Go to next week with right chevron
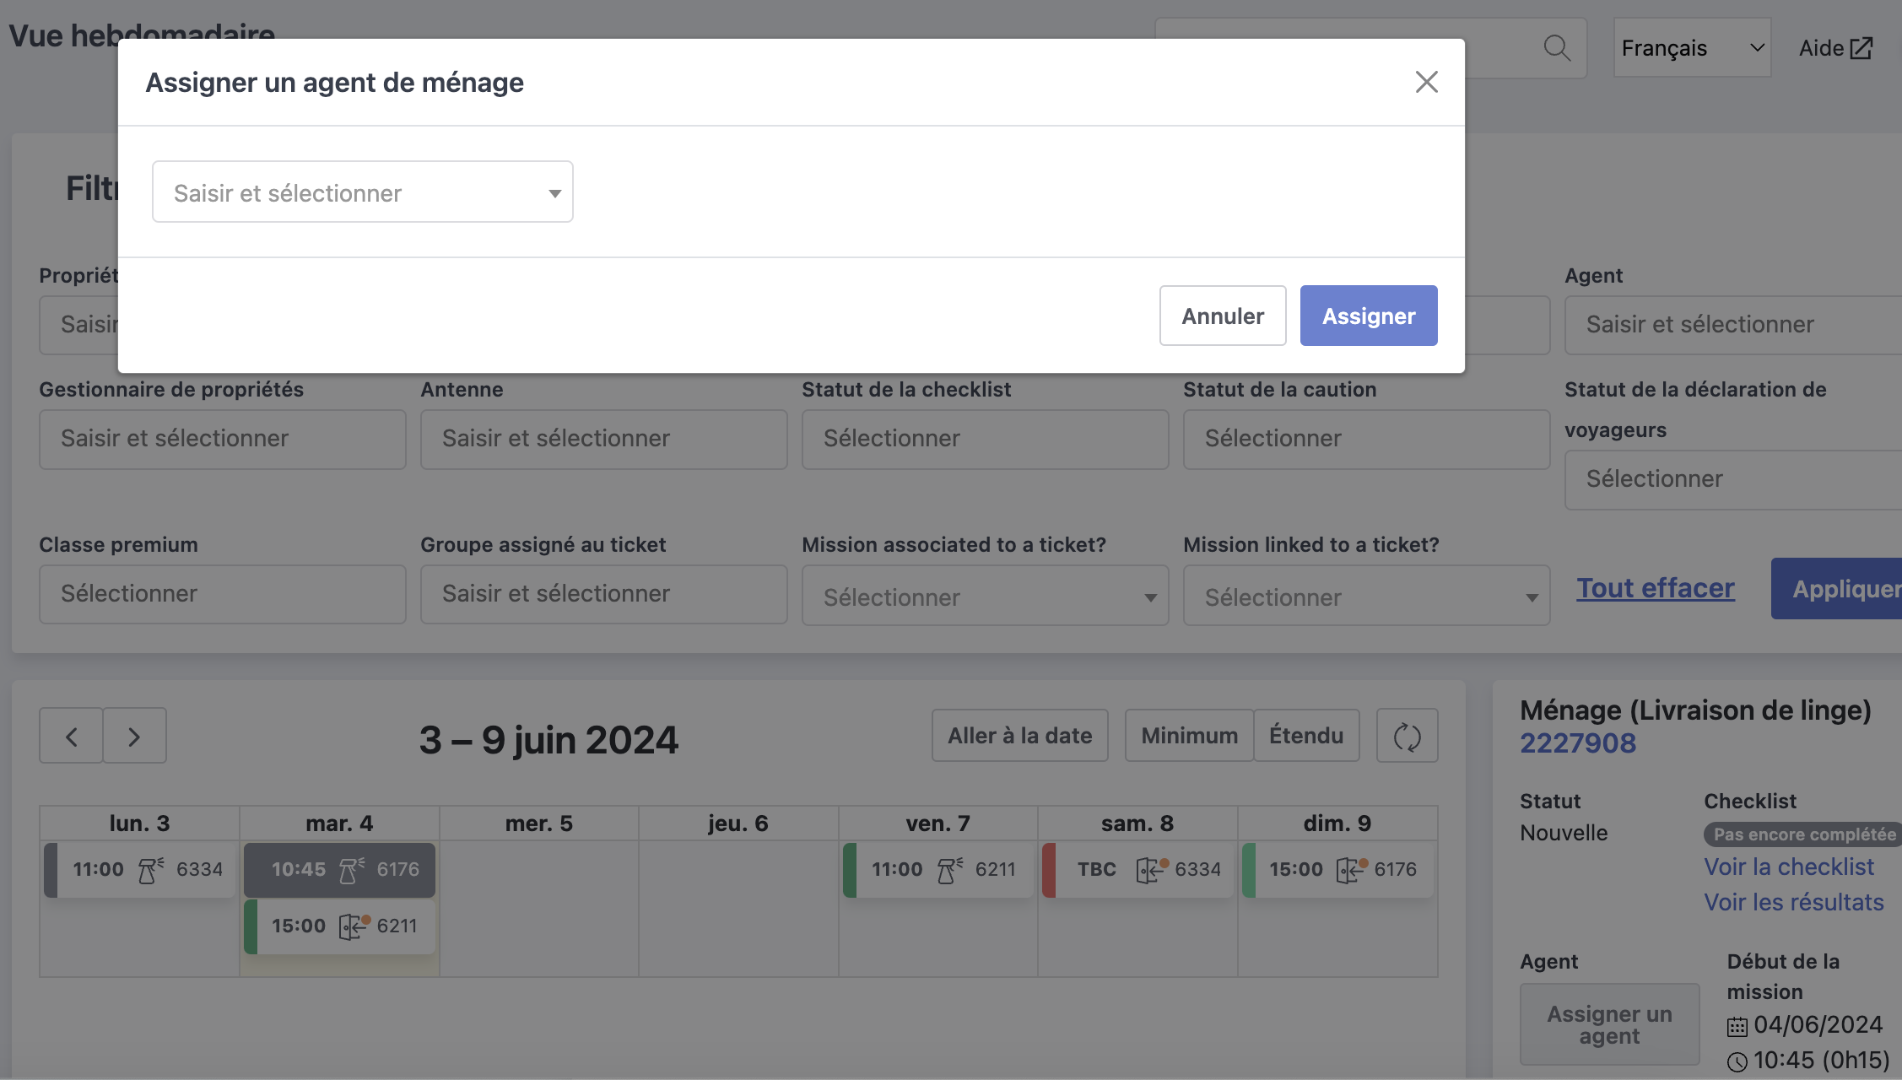 [x=135, y=736]
